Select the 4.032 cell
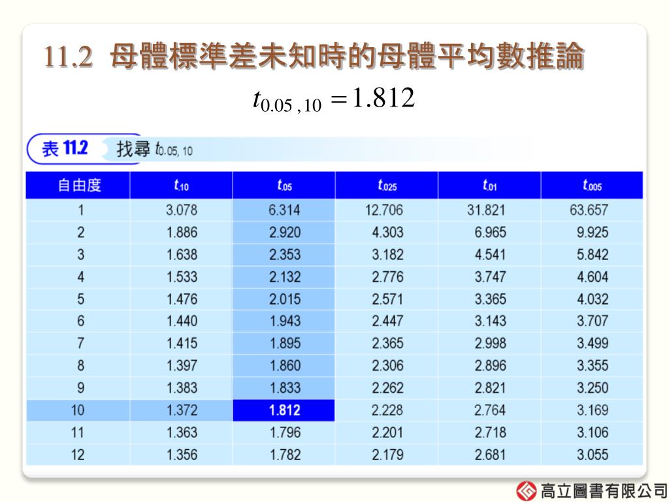669x502 pixels. (593, 299)
